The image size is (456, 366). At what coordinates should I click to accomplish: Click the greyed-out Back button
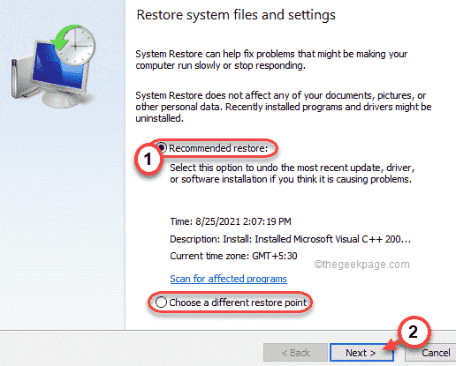pos(295,353)
